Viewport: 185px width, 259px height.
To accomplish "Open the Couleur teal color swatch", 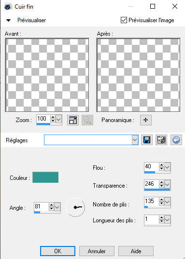I will [x=45, y=177].
